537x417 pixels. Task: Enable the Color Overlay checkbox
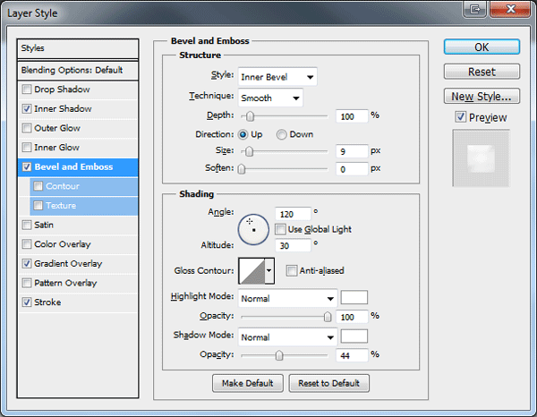click(27, 244)
